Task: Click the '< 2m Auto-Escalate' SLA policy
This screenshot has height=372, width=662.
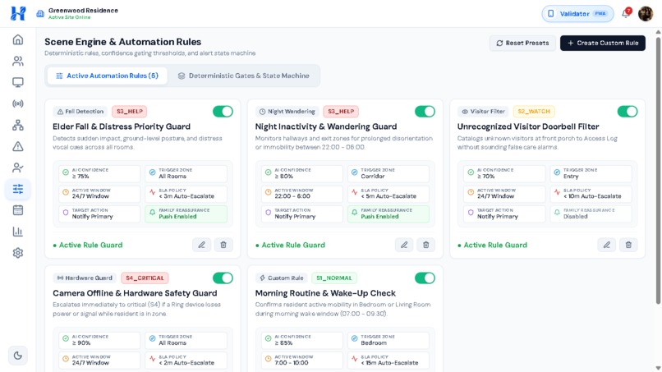Action: (x=186, y=363)
